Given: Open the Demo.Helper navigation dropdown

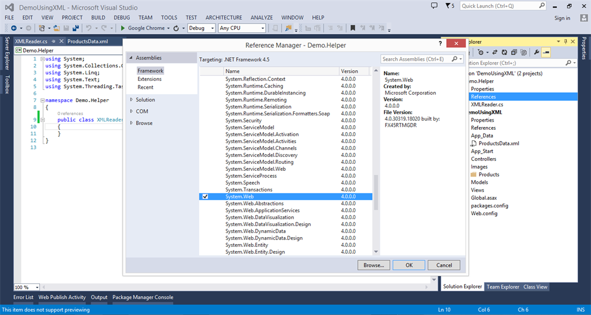Looking at the screenshot, I should (x=69, y=51).
